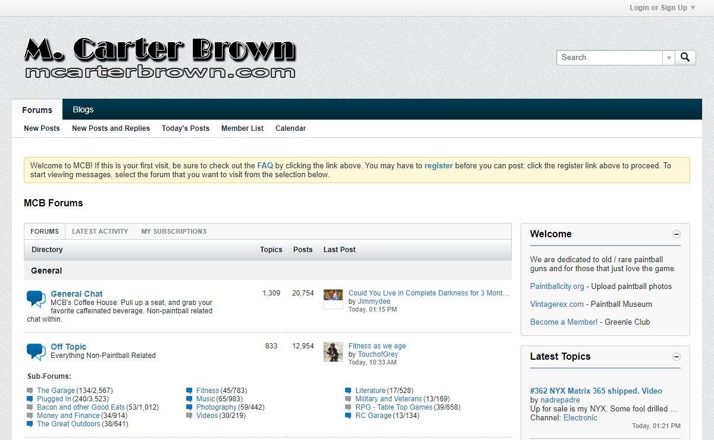Click the search magnifier icon button

[685, 58]
